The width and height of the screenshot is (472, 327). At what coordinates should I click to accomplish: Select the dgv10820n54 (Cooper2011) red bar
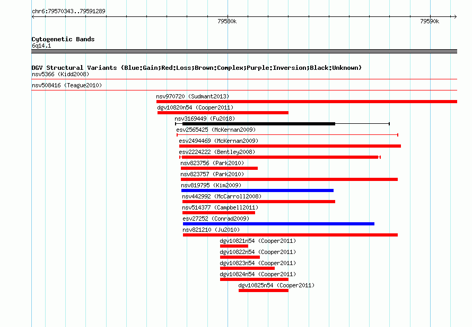pyautogui.click(x=223, y=113)
